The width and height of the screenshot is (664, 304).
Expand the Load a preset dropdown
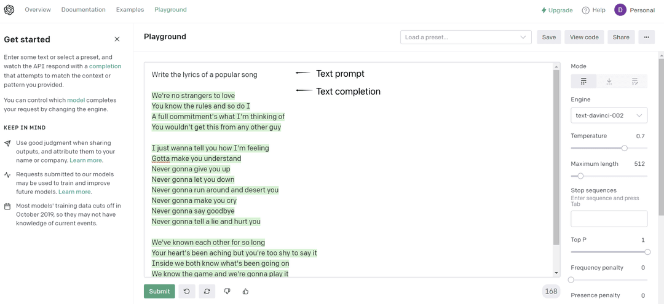pyautogui.click(x=465, y=37)
